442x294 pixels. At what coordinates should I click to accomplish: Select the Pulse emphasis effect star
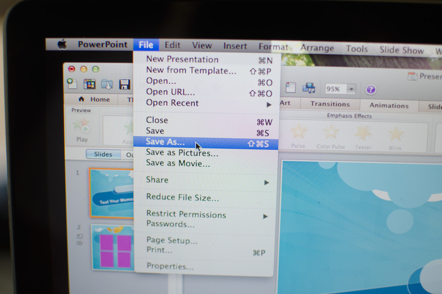pos(298,133)
